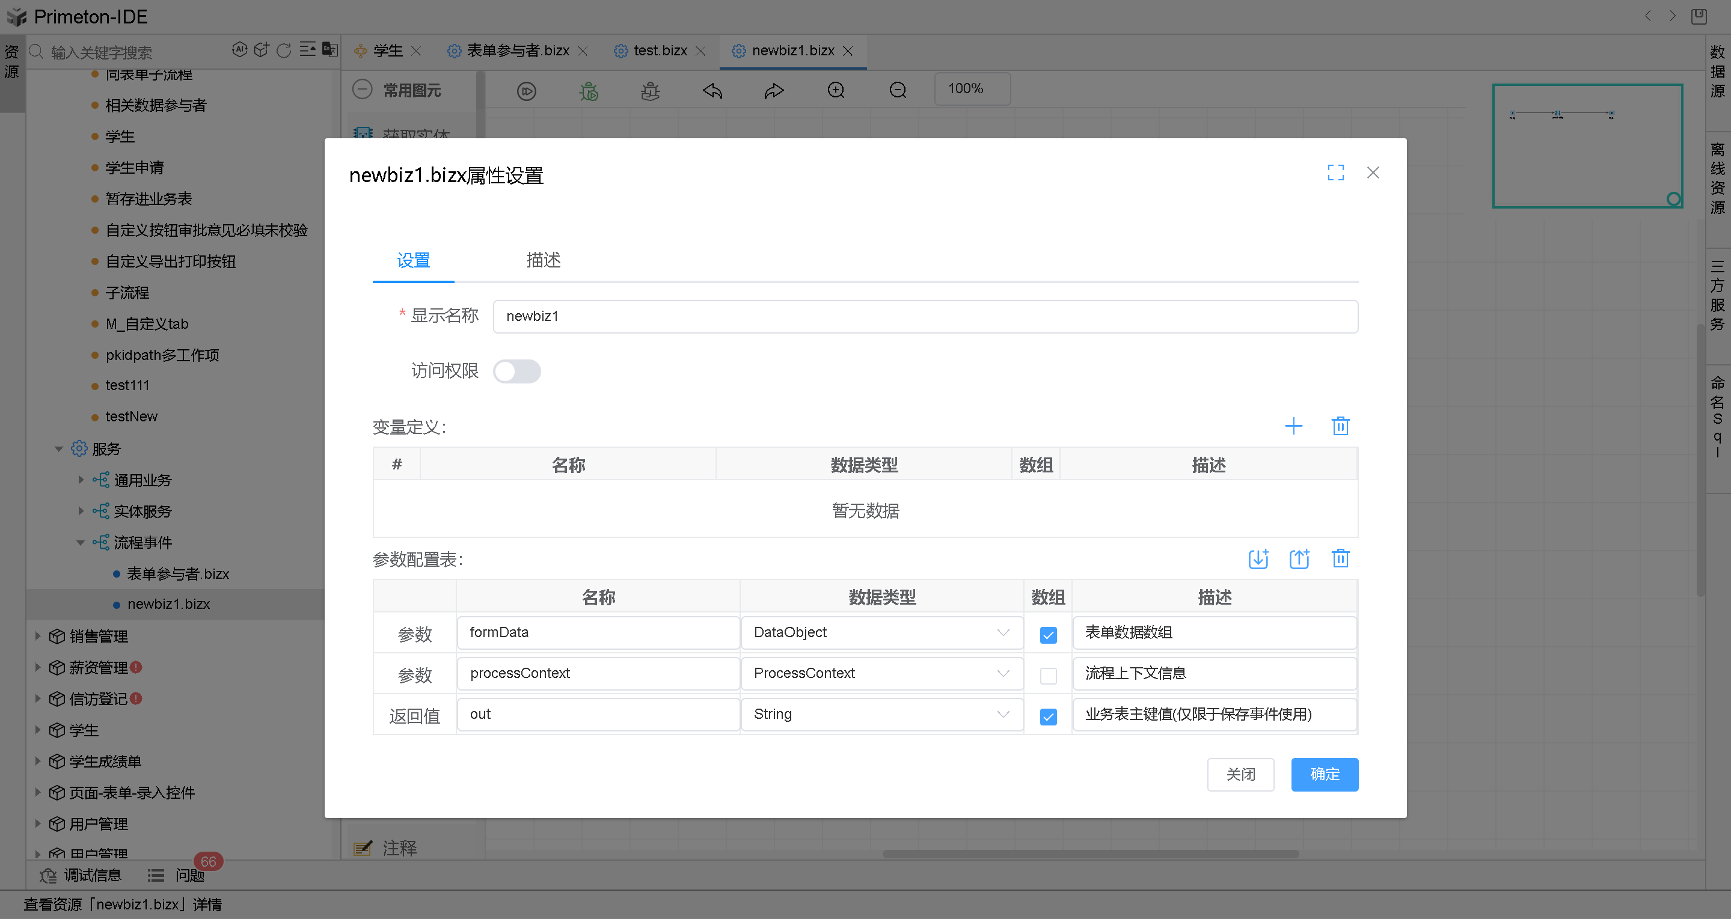Switch to the 描述 tab
1731x919 pixels.
[543, 260]
